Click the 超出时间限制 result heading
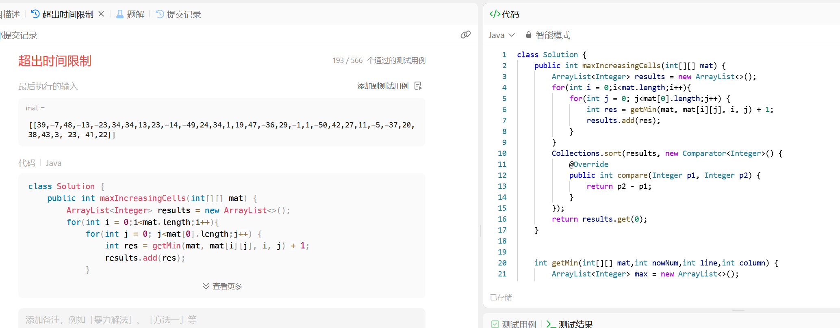This screenshot has height=328, width=840. click(x=55, y=61)
